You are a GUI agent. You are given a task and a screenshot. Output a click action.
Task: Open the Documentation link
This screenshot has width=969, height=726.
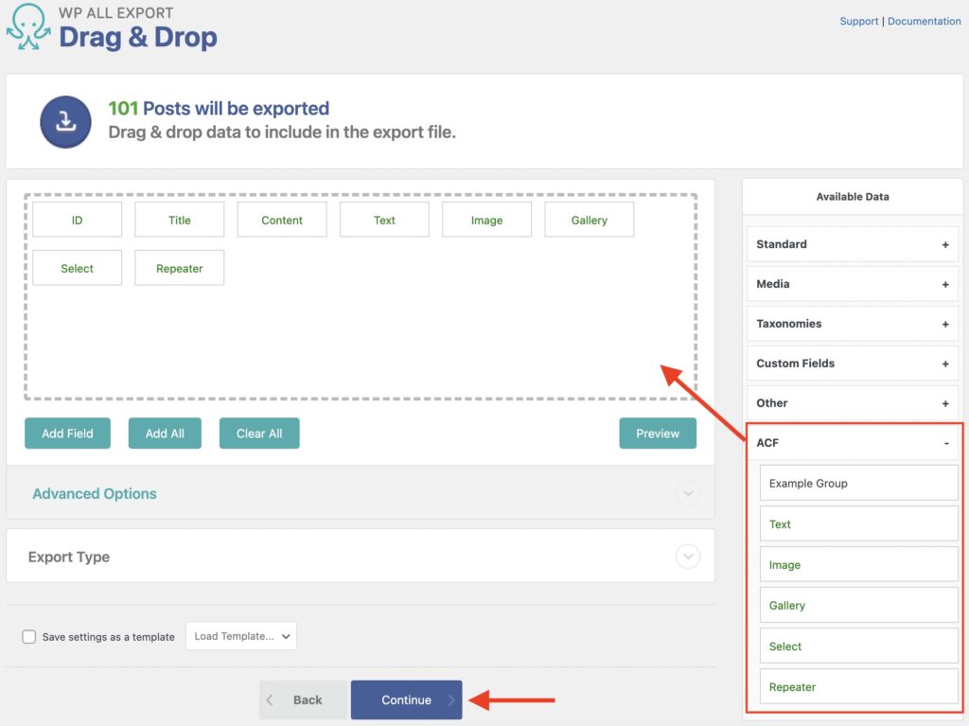924,21
